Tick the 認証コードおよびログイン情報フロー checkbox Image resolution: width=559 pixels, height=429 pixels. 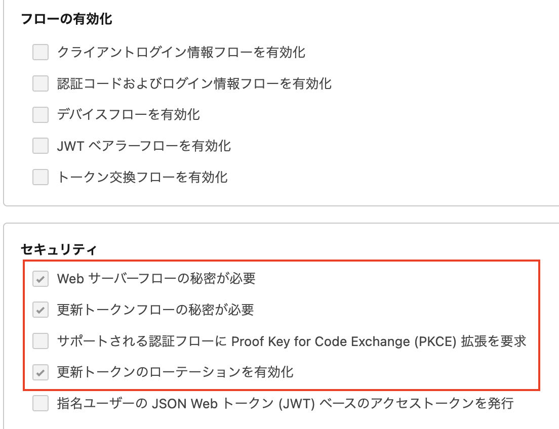coord(41,83)
